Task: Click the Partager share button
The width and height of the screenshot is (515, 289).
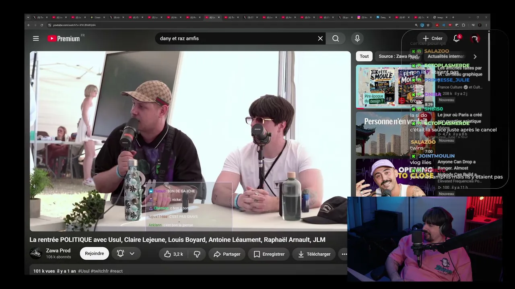Action: point(227,254)
